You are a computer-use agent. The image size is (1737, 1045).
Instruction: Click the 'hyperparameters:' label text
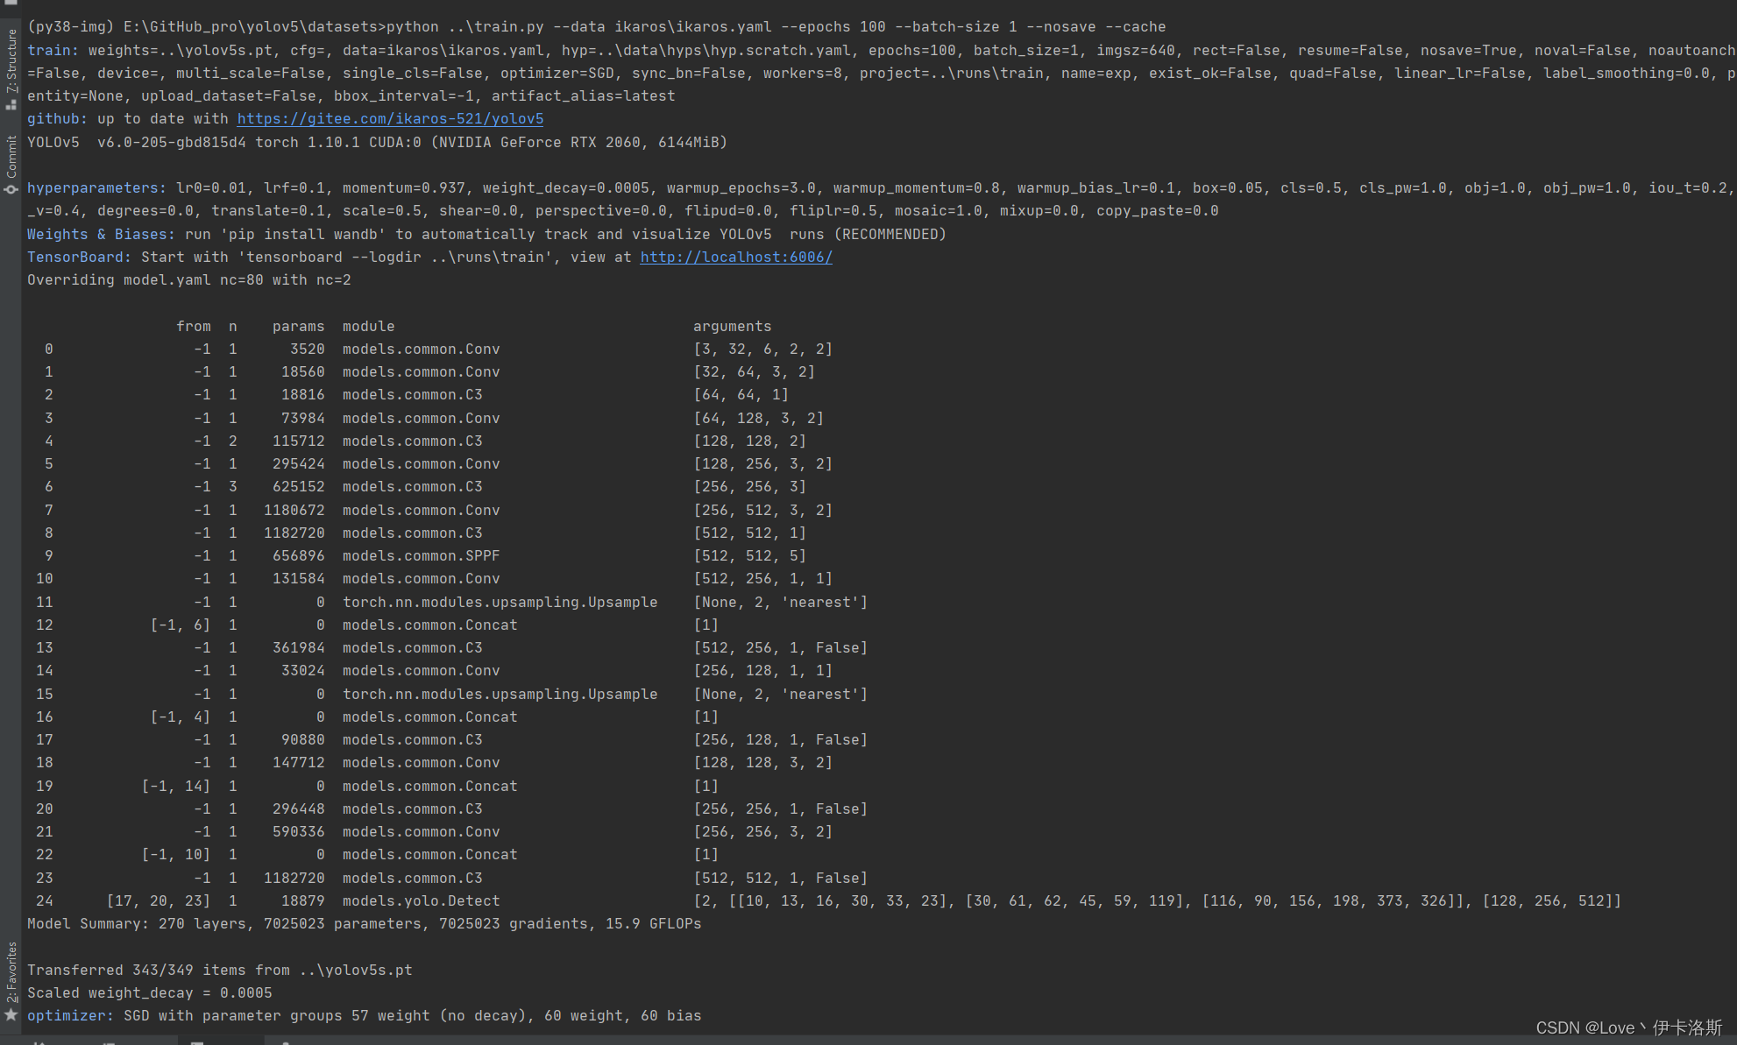pos(96,188)
